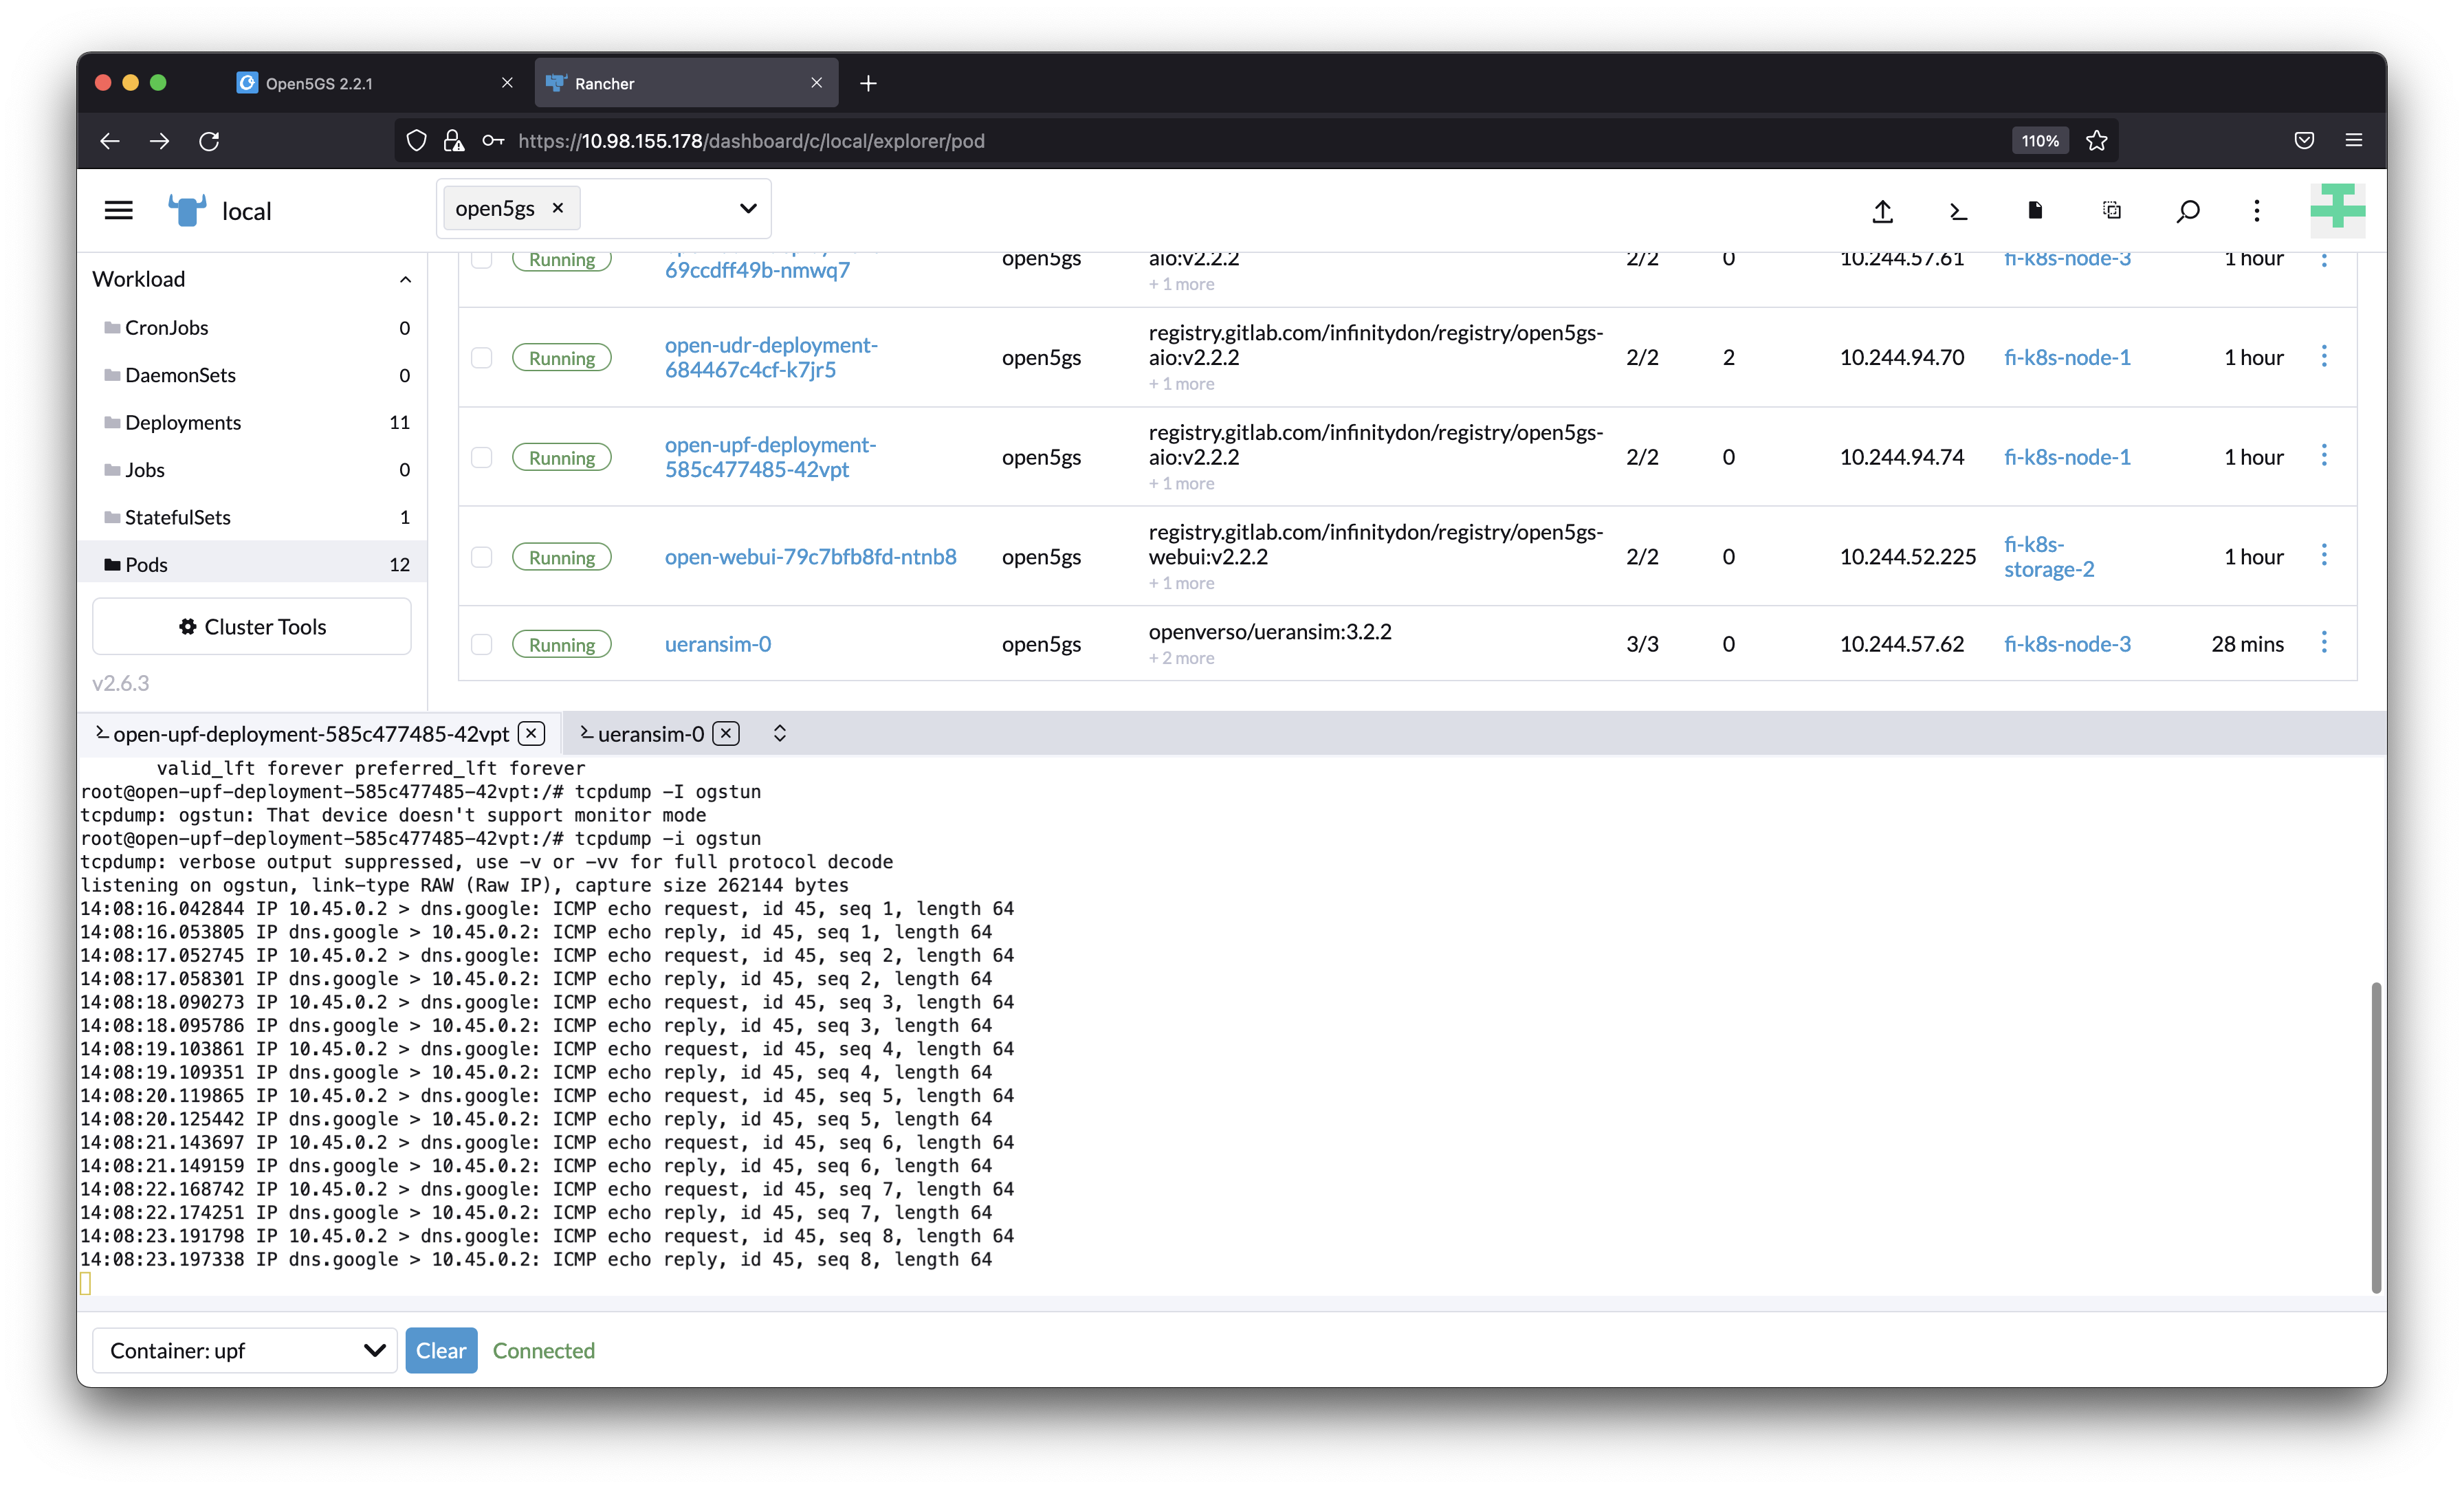2464x1489 pixels.
Task: Download the KubeConfig file icon
Action: point(2034,210)
